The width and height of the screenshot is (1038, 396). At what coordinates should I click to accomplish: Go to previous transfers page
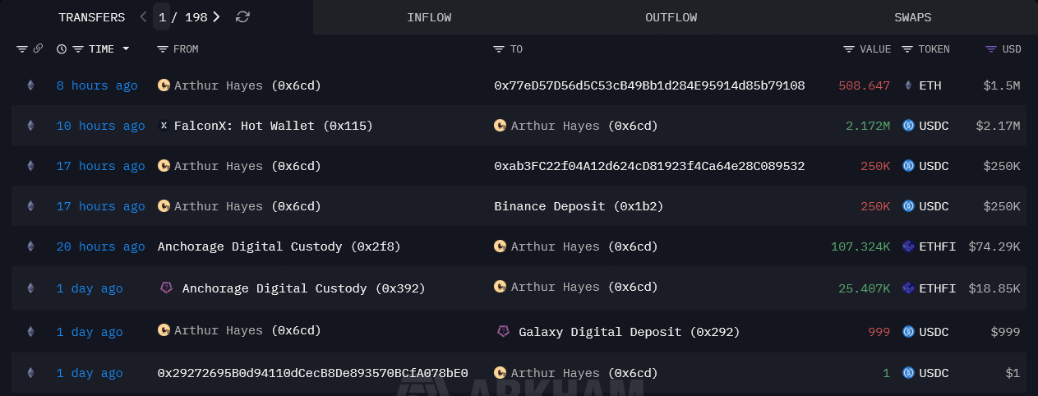[x=143, y=17]
